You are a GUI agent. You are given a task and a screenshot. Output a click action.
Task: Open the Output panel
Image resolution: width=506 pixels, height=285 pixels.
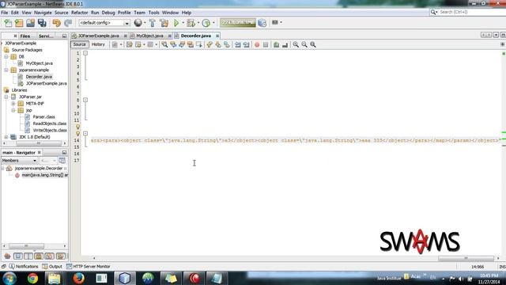point(52,267)
